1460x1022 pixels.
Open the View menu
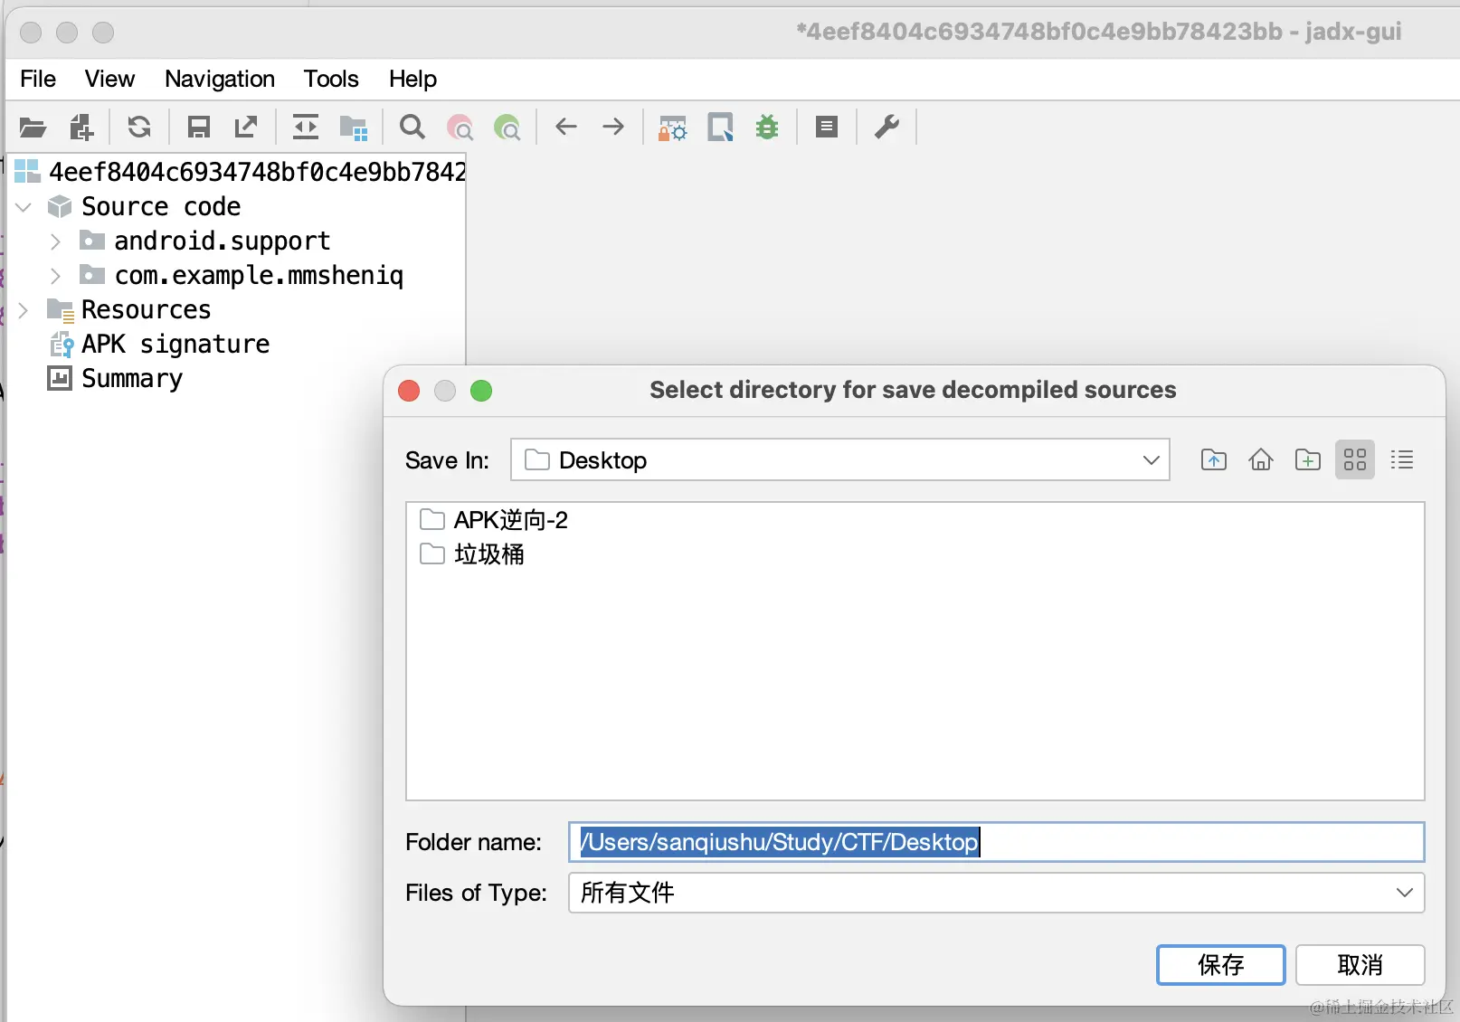coord(109,79)
